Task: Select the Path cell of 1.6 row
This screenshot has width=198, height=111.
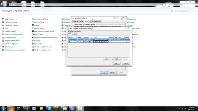Action: [x=101, y=41]
